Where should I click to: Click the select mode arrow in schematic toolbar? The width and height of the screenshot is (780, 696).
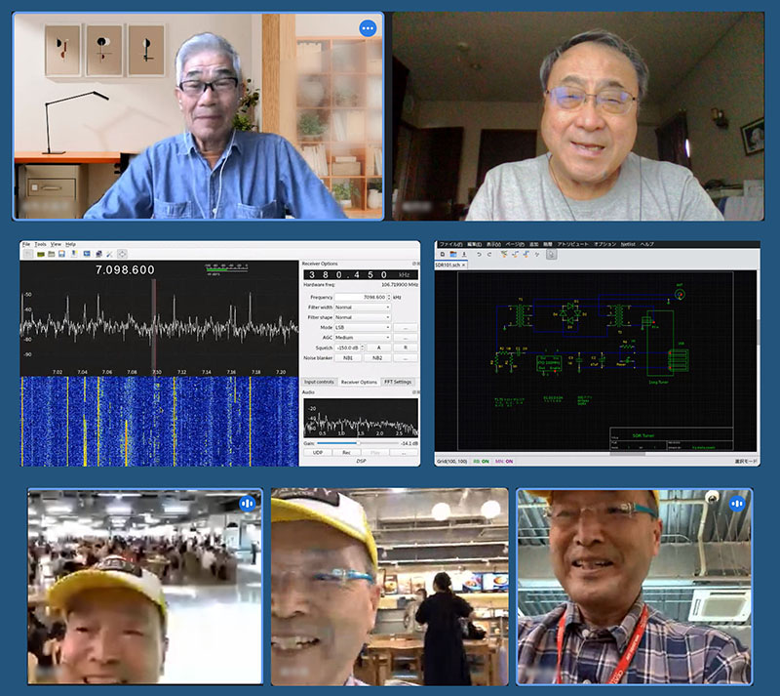(x=551, y=254)
